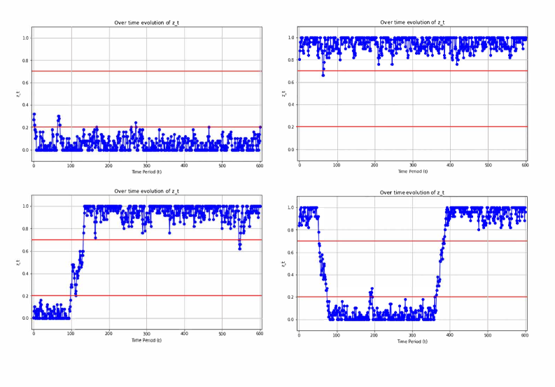Select 'Time Period (t)' label under bottom-left plot

[146, 340]
